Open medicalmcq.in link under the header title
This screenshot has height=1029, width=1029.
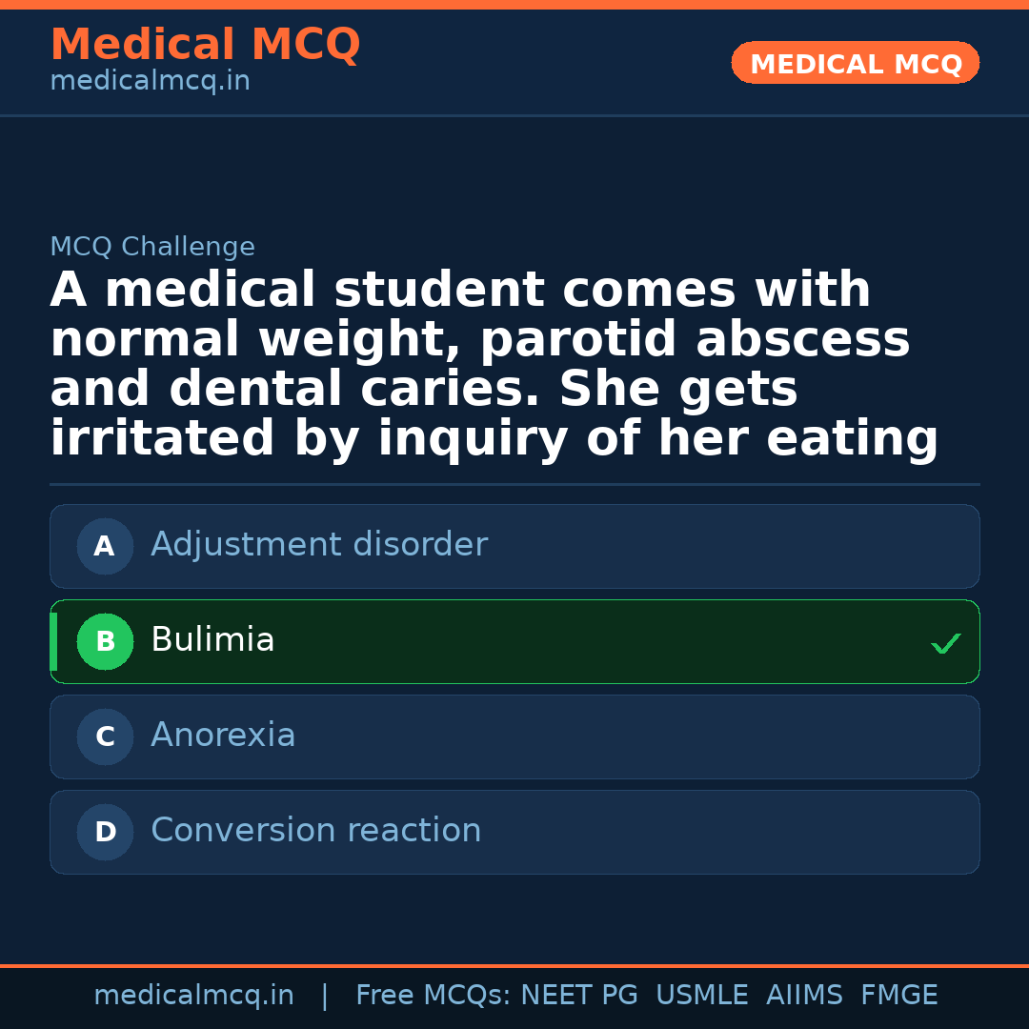point(150,82)
